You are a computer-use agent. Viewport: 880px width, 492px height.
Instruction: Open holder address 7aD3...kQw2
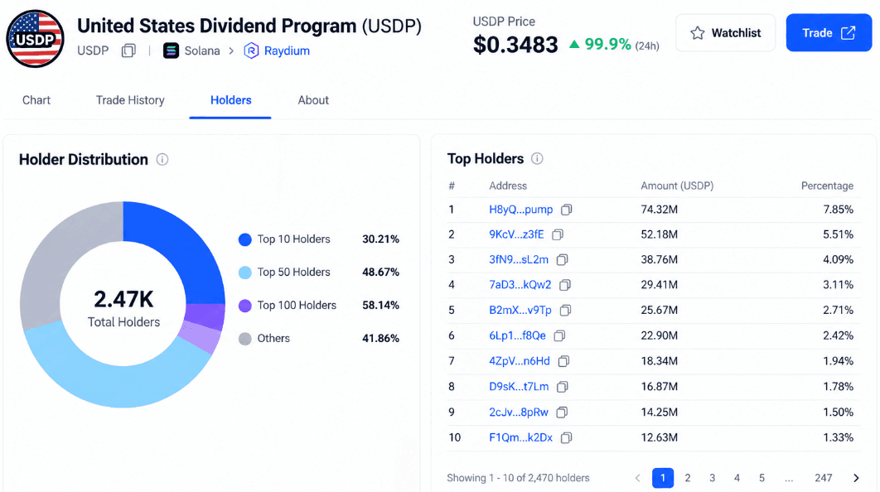tap(520, 284)
